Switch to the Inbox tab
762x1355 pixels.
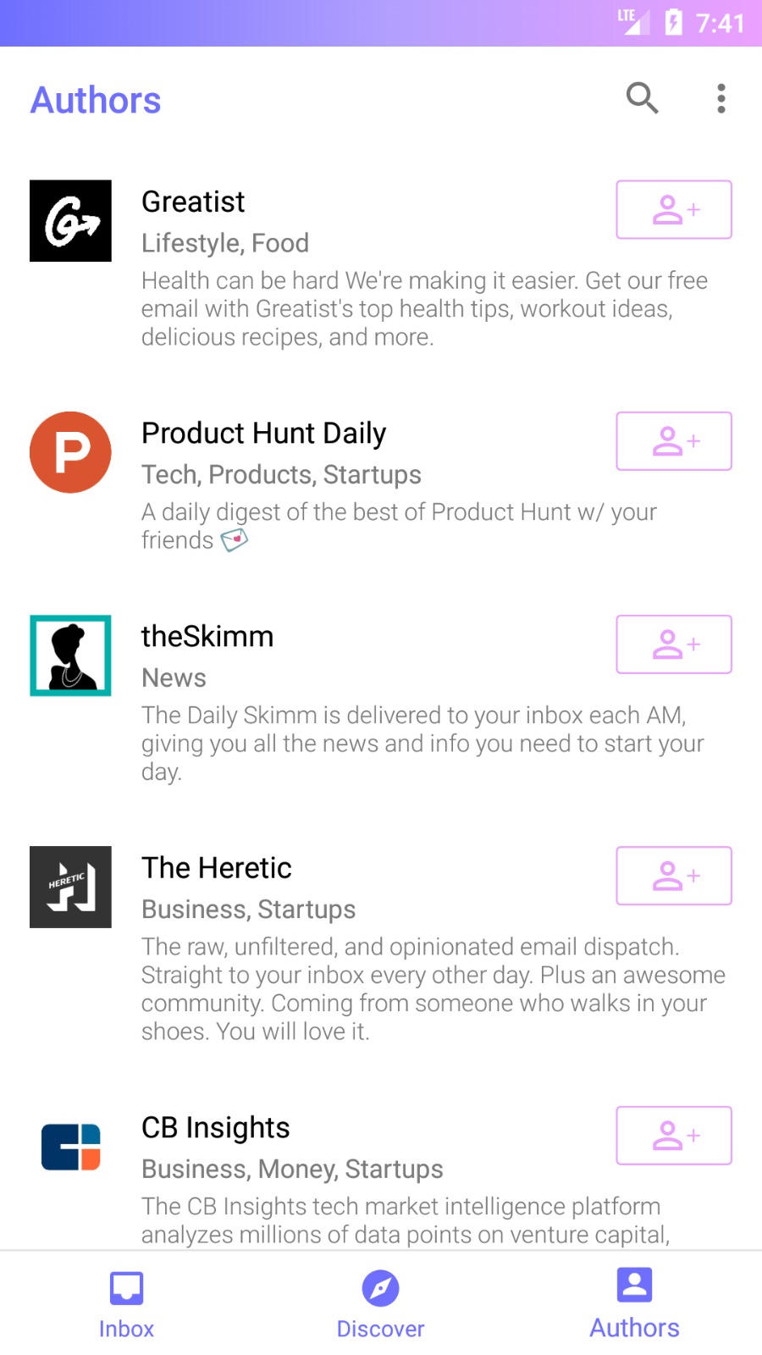(x=126, y=1304)
